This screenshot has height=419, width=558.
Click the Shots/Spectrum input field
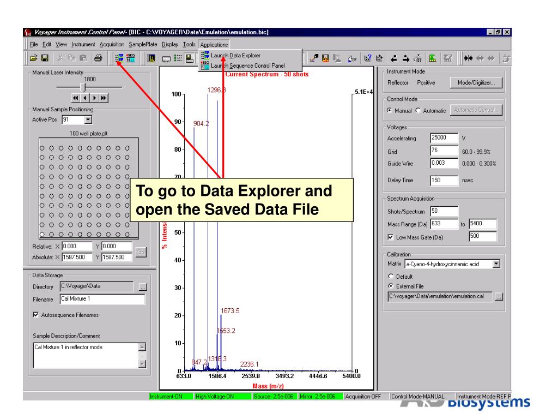click(x=444, y=211)
